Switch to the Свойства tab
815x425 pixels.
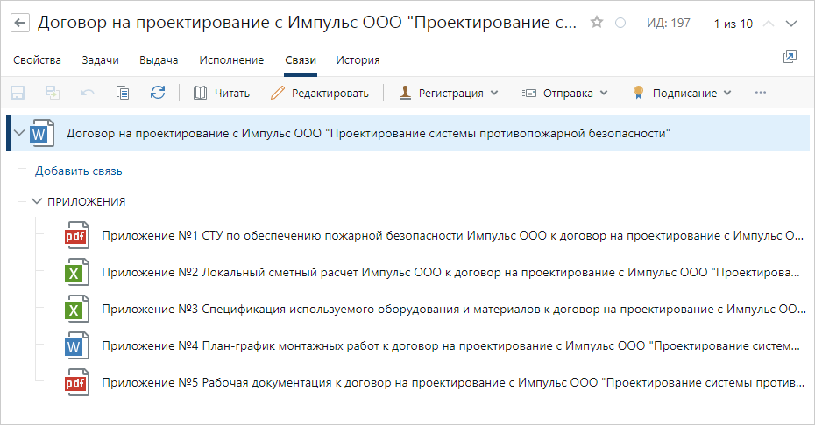coord(37,60)
